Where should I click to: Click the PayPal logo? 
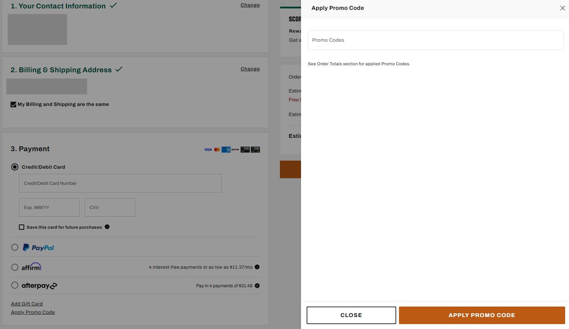tap(38, 248)
